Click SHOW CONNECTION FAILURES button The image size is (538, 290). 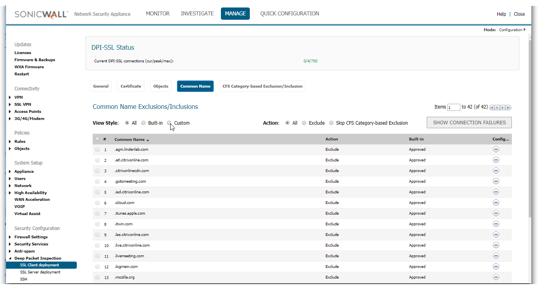tap(469, 122)
